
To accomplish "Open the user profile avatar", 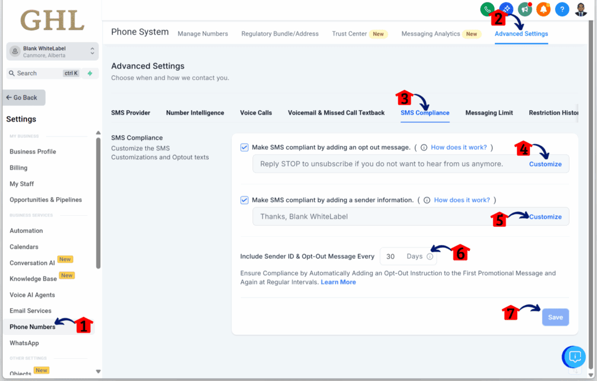I will (581, 9).
